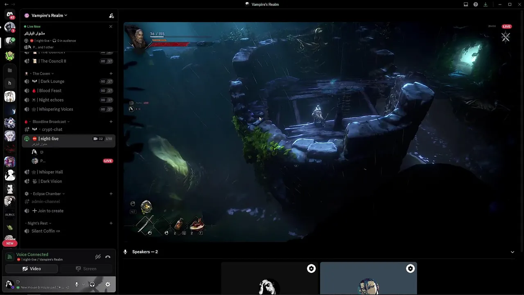
Task: Join the Blood Feast voice channel
Action: point(68,91)
